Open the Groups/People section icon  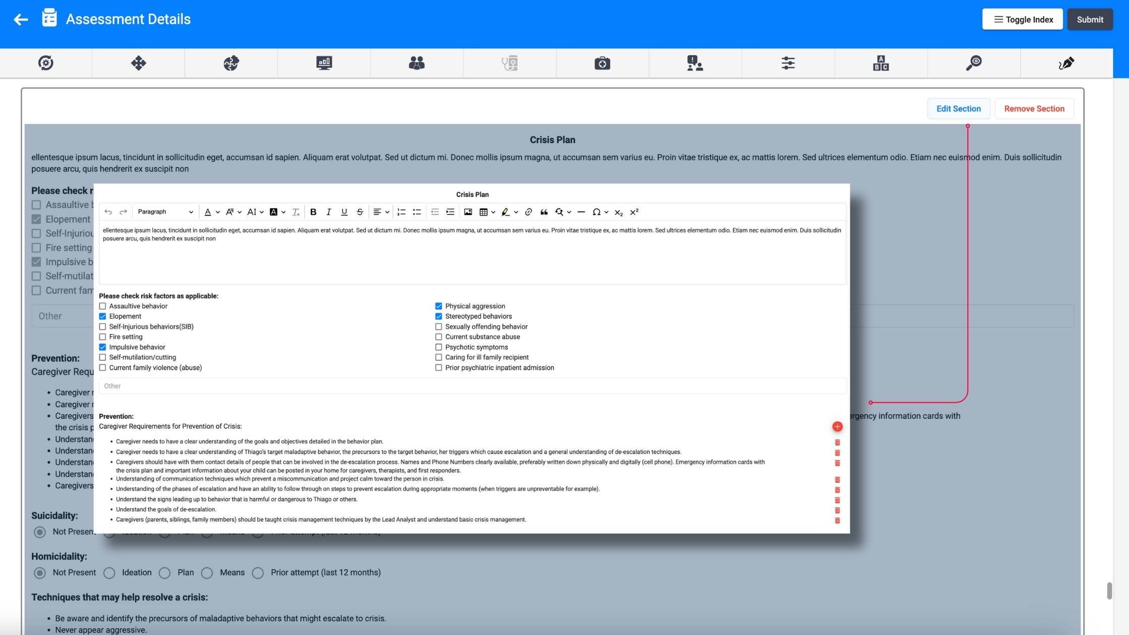416,63
